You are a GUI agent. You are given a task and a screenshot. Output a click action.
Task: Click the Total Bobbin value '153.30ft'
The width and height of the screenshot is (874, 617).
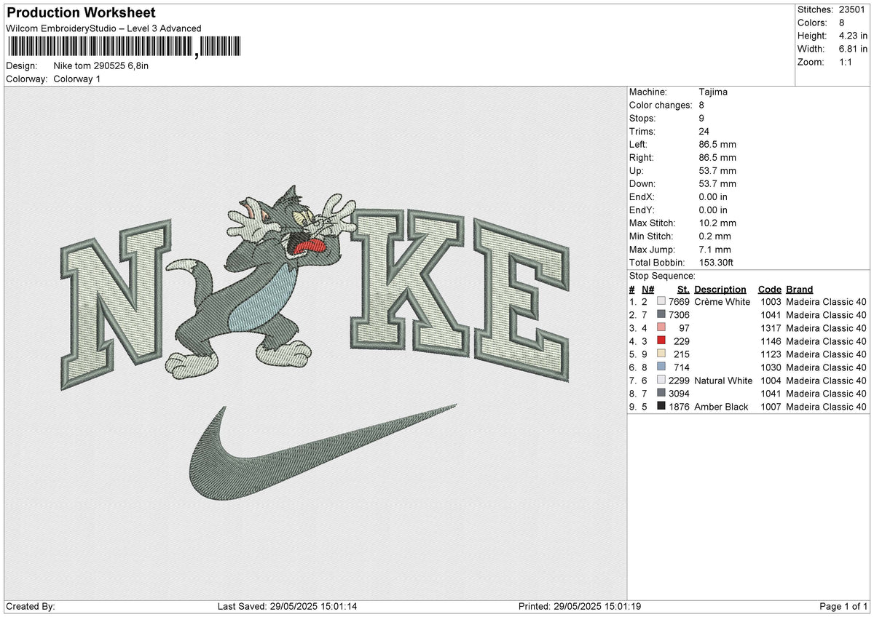(x=717, y=262)
